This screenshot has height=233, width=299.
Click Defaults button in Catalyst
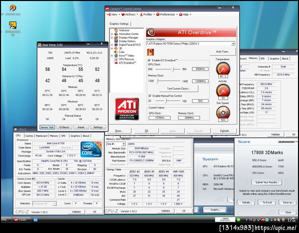coord(224,131)
